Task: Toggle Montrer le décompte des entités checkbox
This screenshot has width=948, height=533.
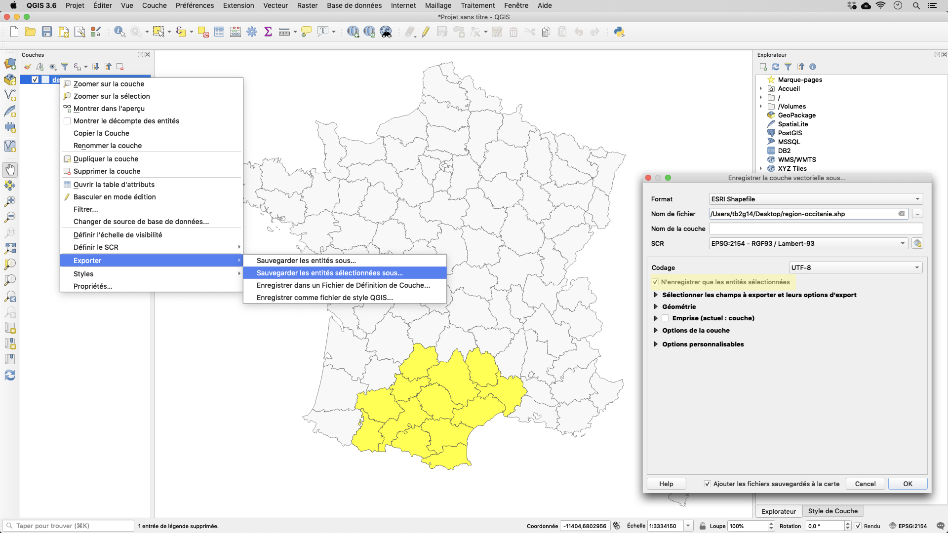Action: point(67,121)
